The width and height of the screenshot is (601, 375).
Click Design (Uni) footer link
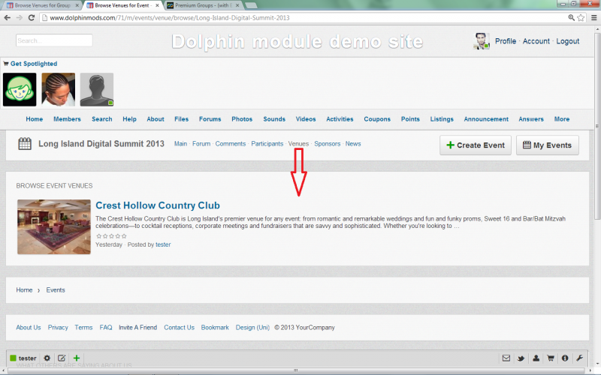point(252,328)
